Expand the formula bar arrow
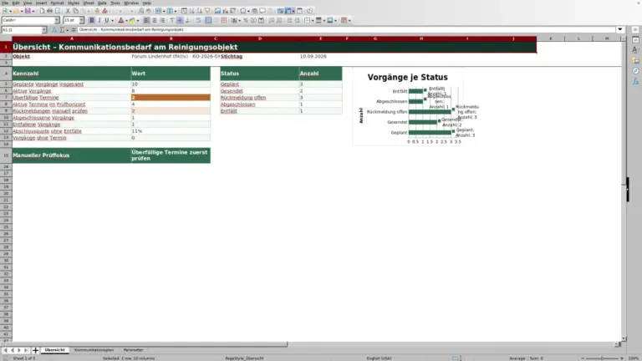This screenshot has width=642, height=361. [620, 29]
